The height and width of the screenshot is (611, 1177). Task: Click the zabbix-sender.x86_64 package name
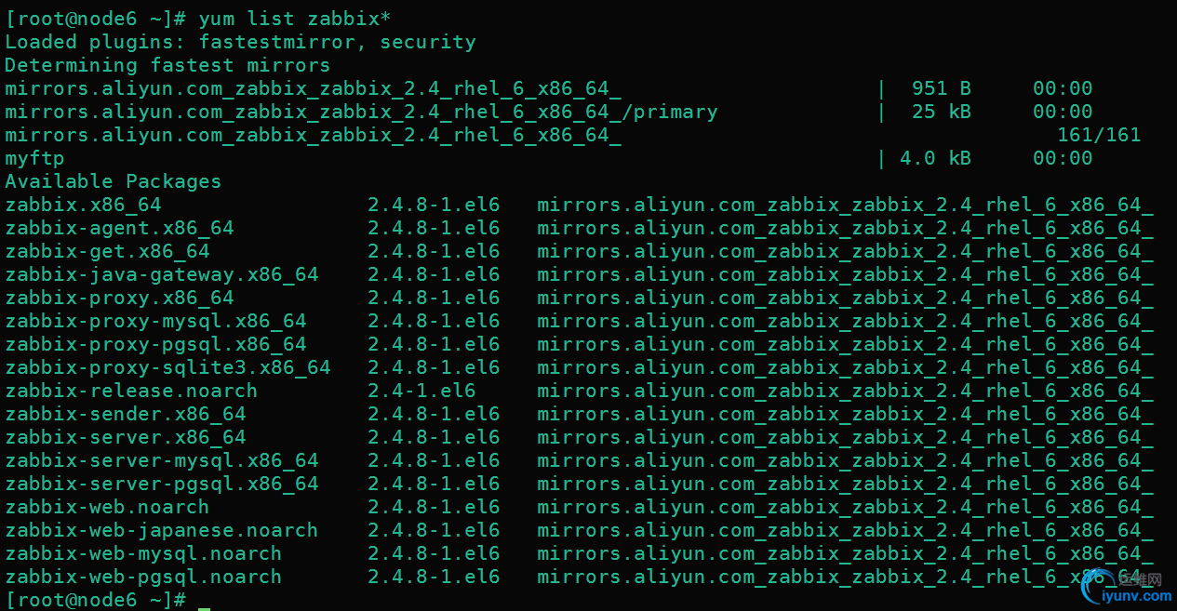126,414
